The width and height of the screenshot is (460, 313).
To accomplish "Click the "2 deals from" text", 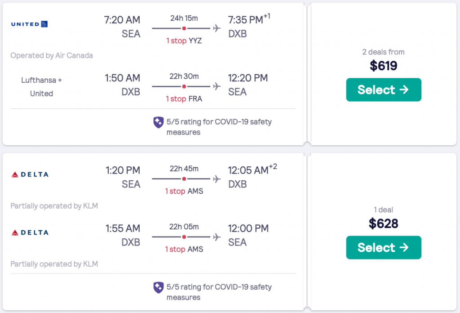I will pyautogui.click(x=383, y=52).
